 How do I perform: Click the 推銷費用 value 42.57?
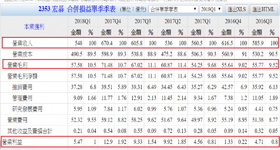[227, 87]
